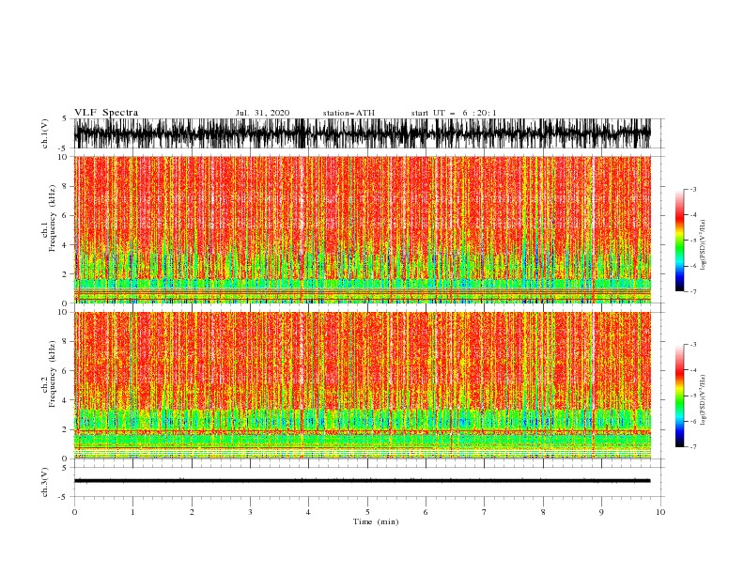Screen dimensions: 744x575
Task: Click the ch.1 'log(PSD)(V²/Hz)' colorbar label
Action: tap(704, 245)
